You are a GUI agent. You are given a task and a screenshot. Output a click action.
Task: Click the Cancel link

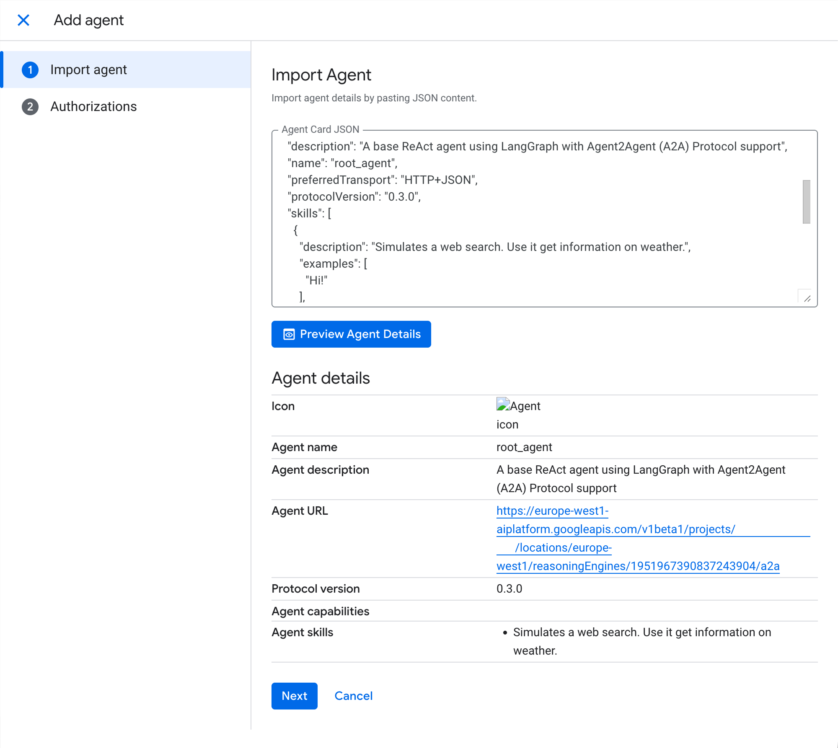coord(353,696)
